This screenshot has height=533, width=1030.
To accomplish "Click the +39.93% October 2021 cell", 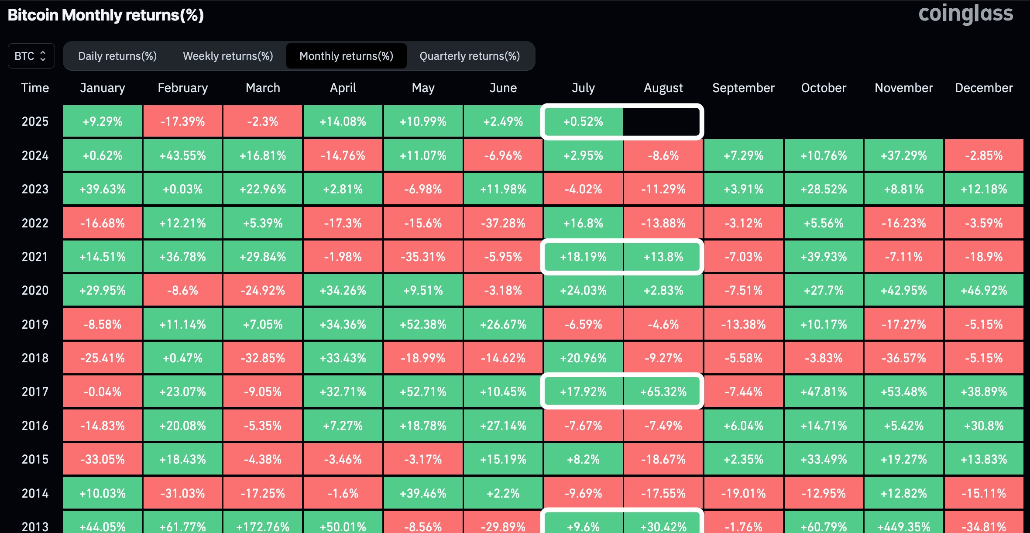I will tap(824, 256).
